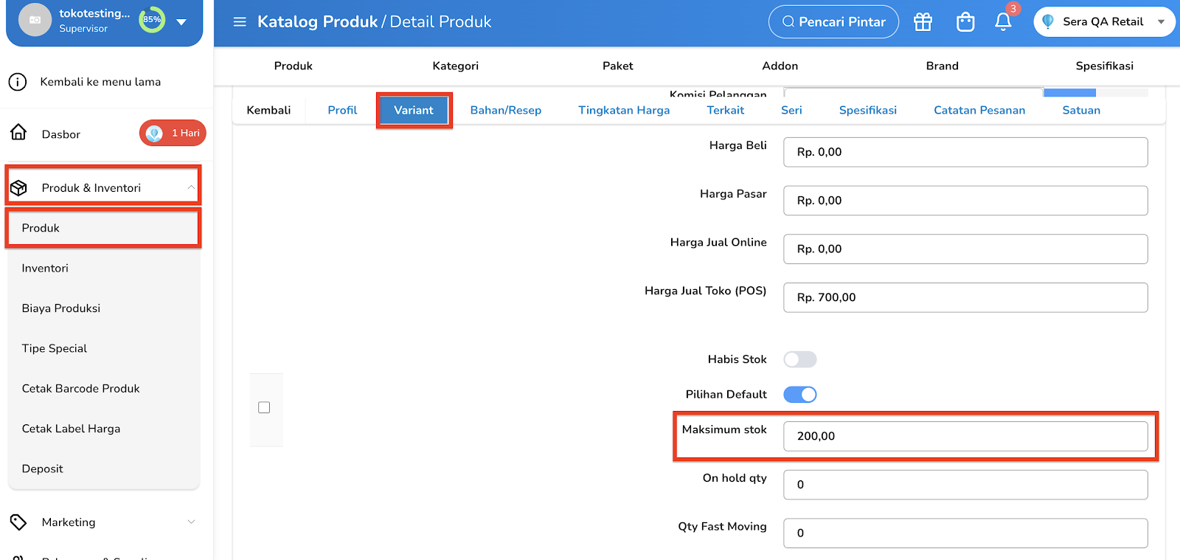Check the notification bell

click(1003, 21)
